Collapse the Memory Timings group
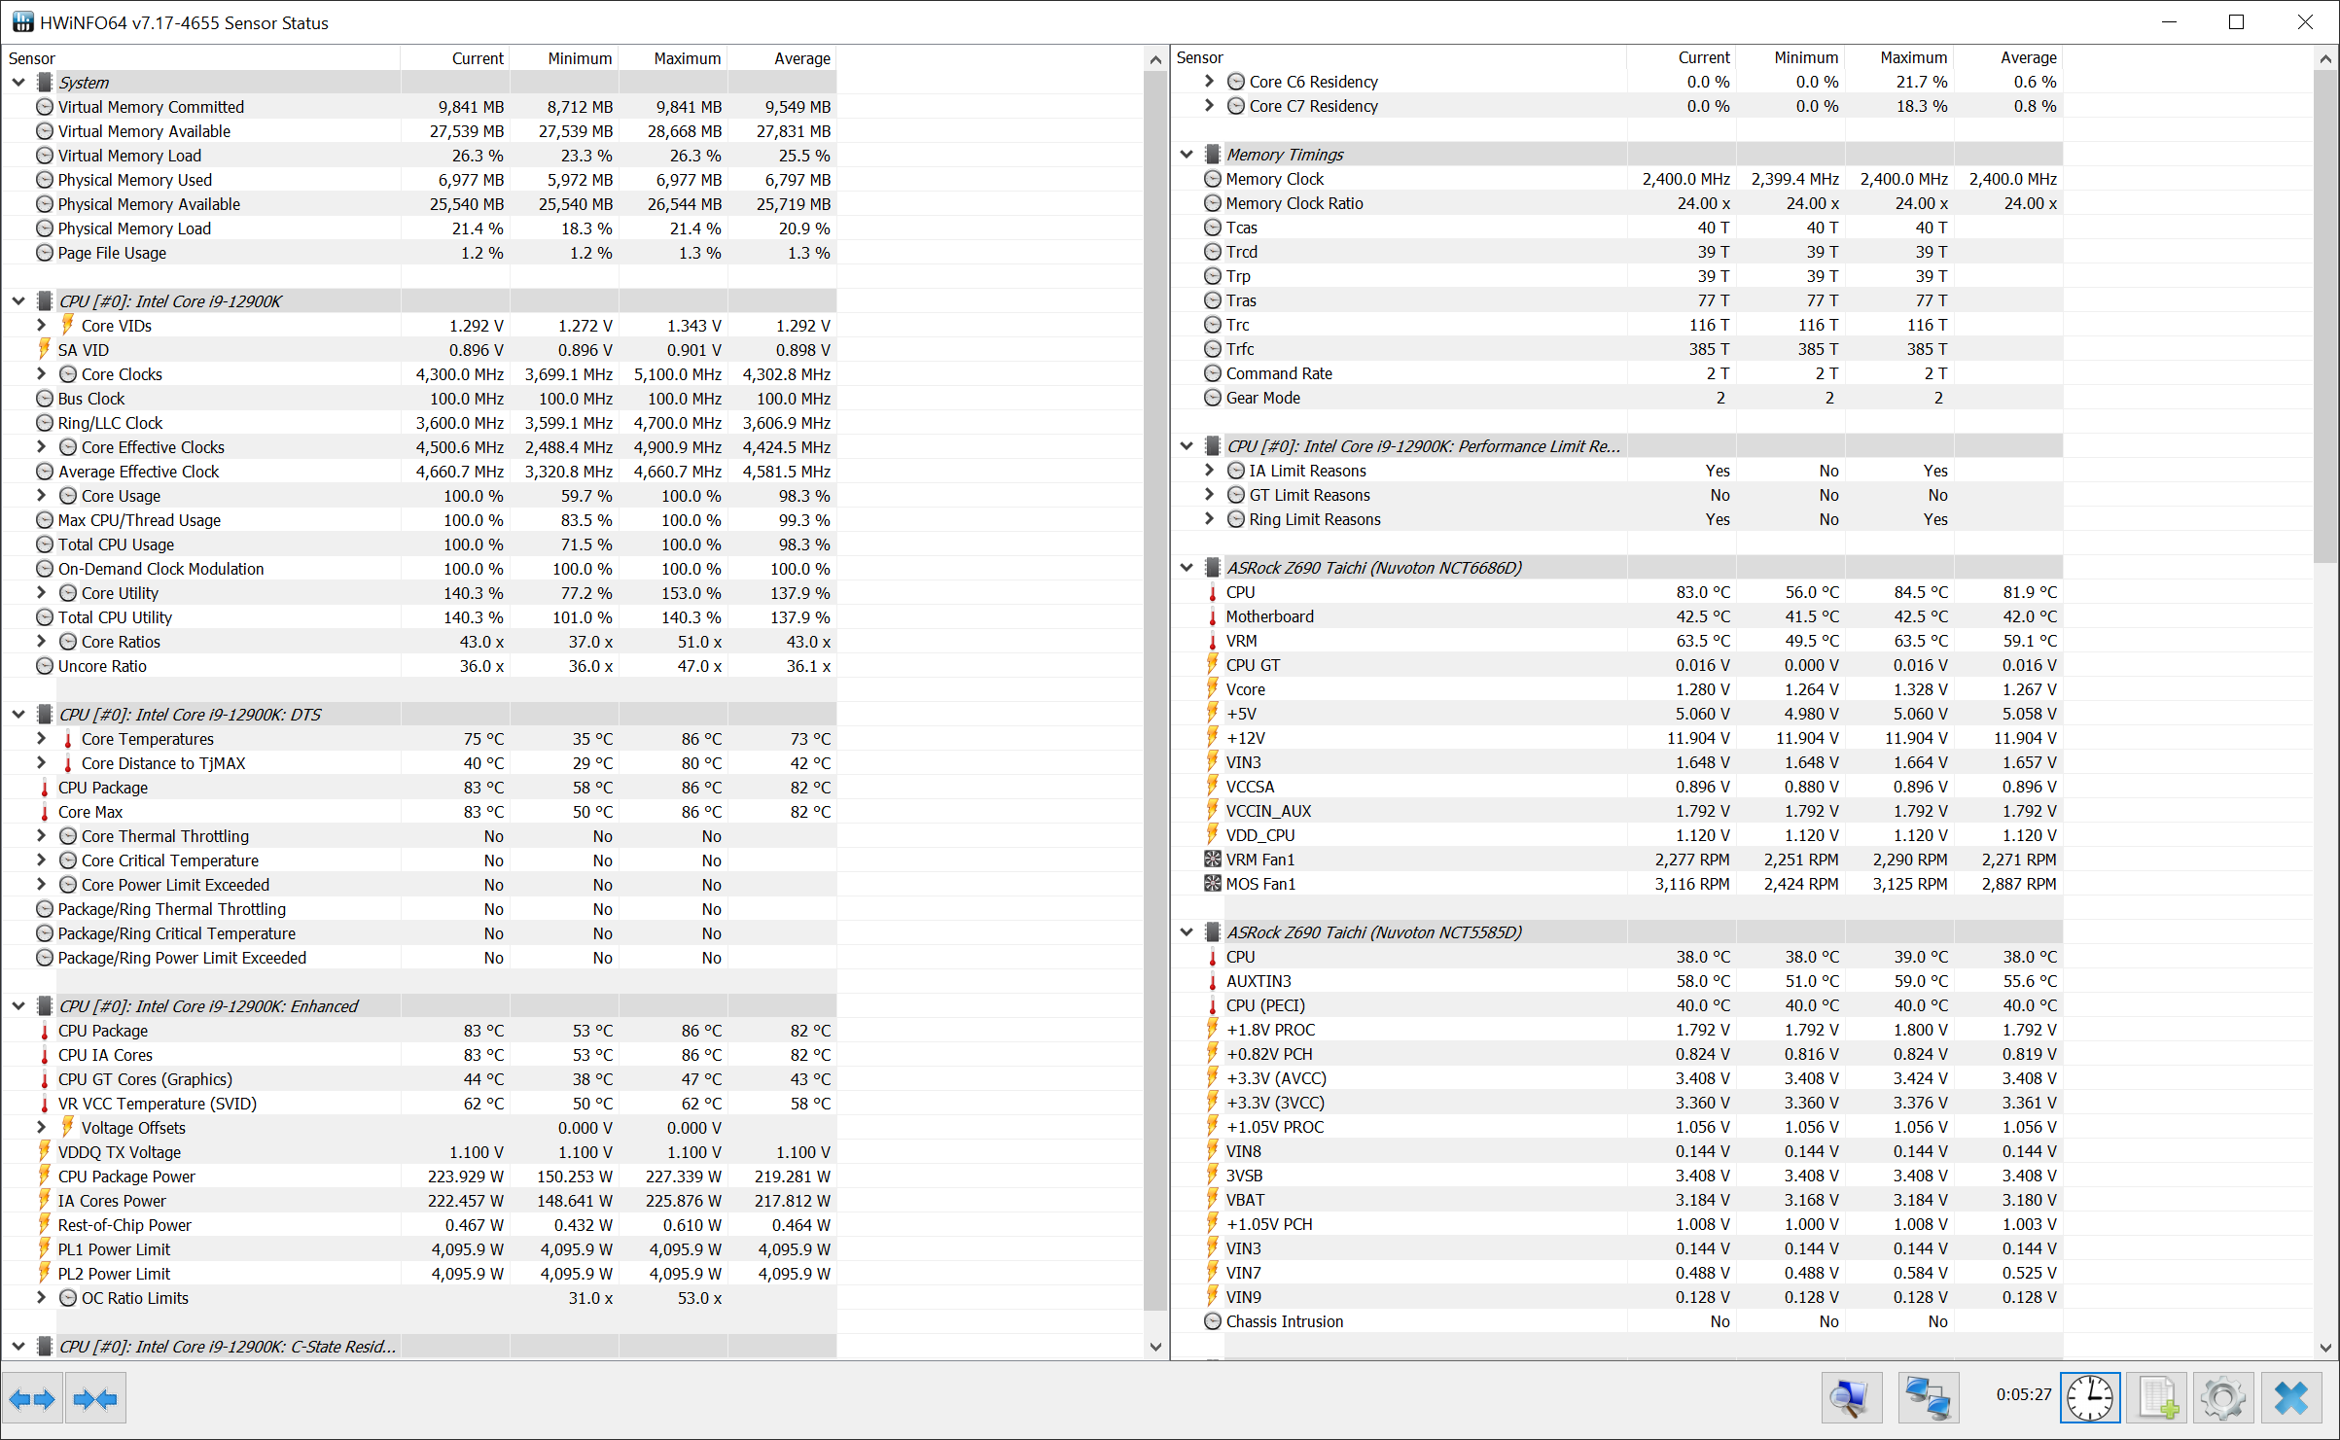The width and height of the screenshot is (2340, 1440). (x=1187, y=155)
